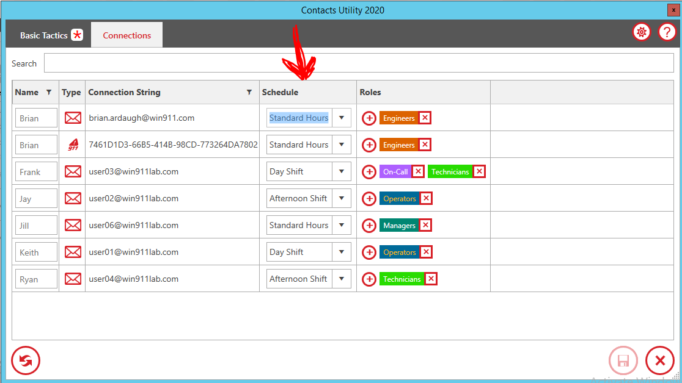This screenshot has height=383, width=682.
Task: Click the red cancel X icon at bottom right
Action: coord(660,361)
